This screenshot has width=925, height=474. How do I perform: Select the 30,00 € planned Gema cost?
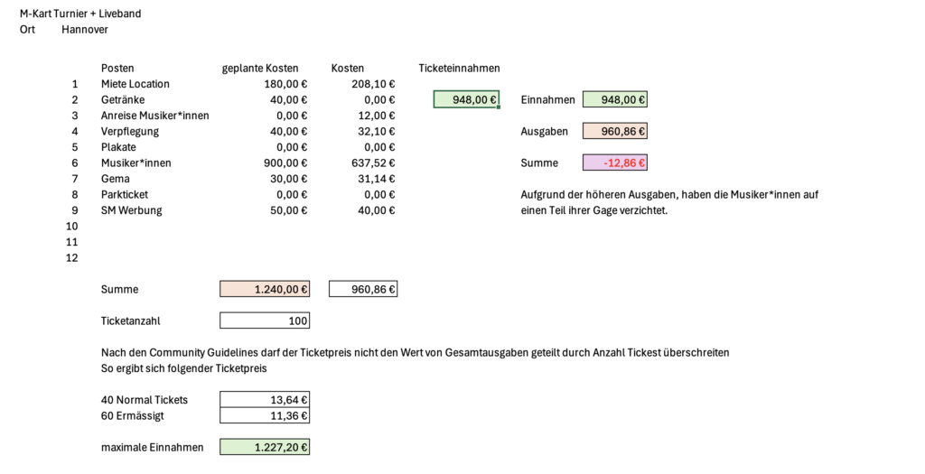point(289,179)
